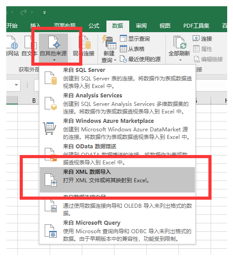Choose 来自 Windows Azure Marketplace entry
The width and height of the screenshot is (233, 260).
(117, 129)
